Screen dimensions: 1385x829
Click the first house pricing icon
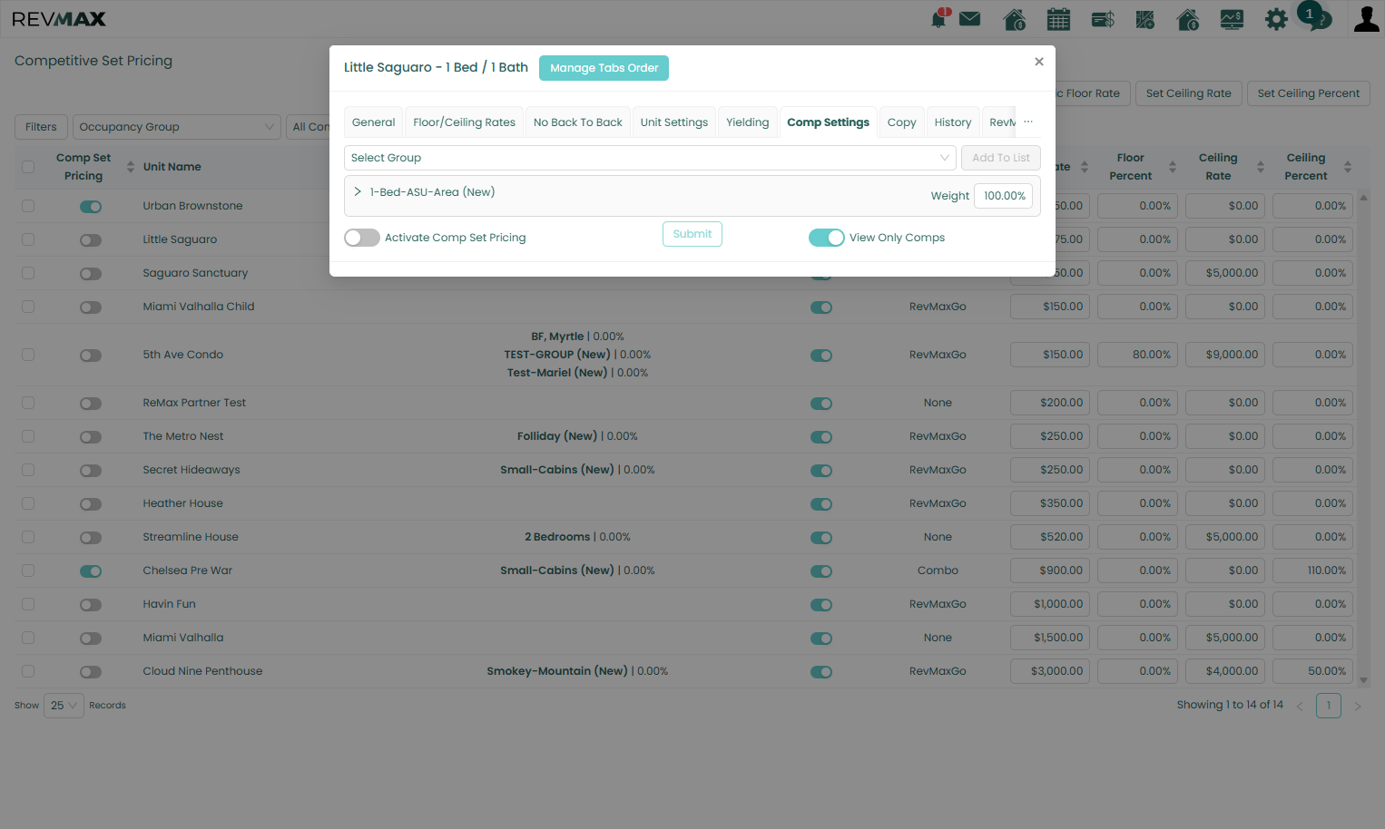pyautogui.click(x=1015, y=19)
